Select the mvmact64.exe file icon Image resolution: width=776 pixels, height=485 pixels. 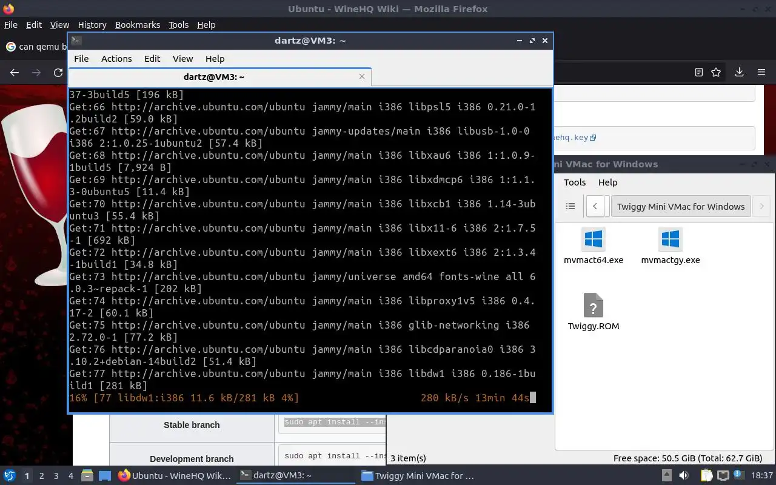tap(594, 239)
